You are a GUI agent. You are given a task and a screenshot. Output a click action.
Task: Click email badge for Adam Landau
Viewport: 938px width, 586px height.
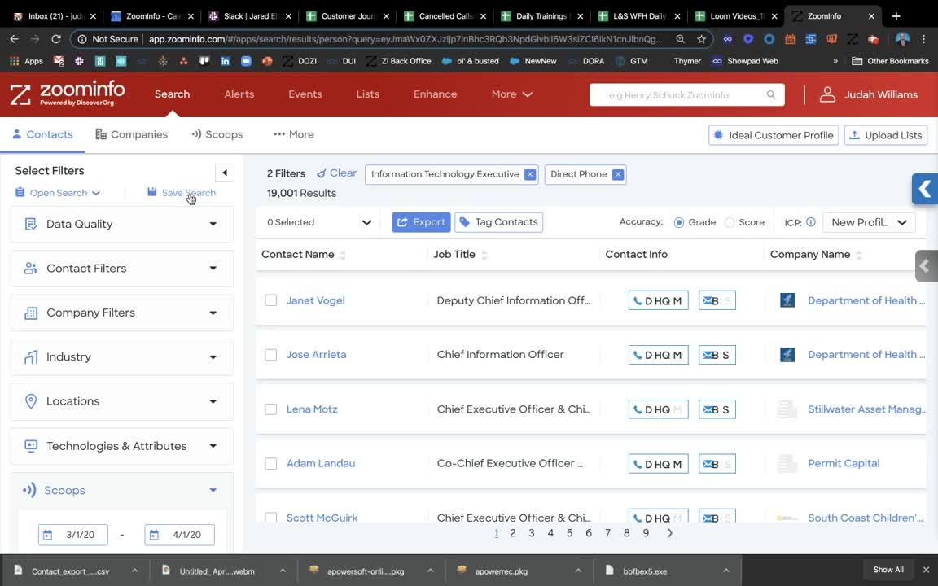717,464
